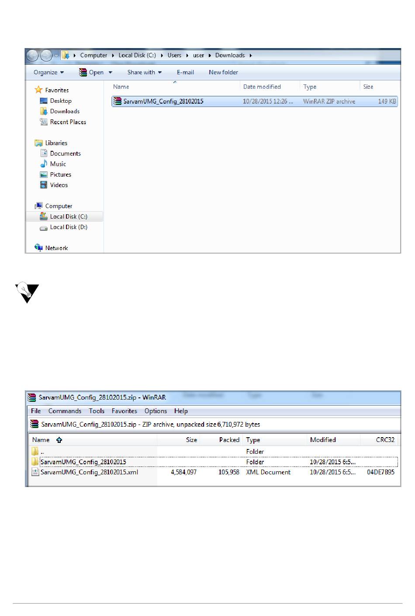
Task: Click the Network icon in the navigation pane
Action: point(38,247)
